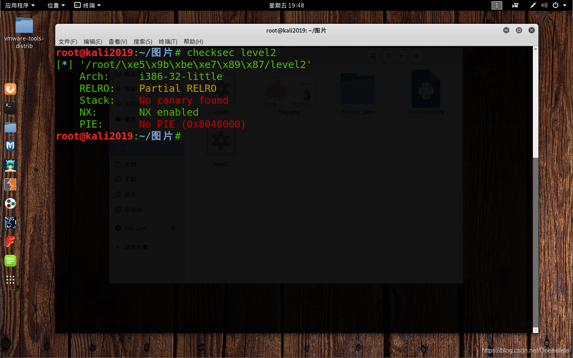
Task: Minimize the terminal window
Action: tap(506, 30)
